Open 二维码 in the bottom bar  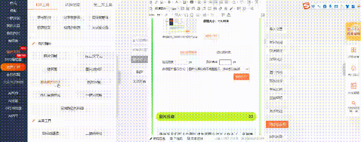pyautogui.click(x=176, y=139)
